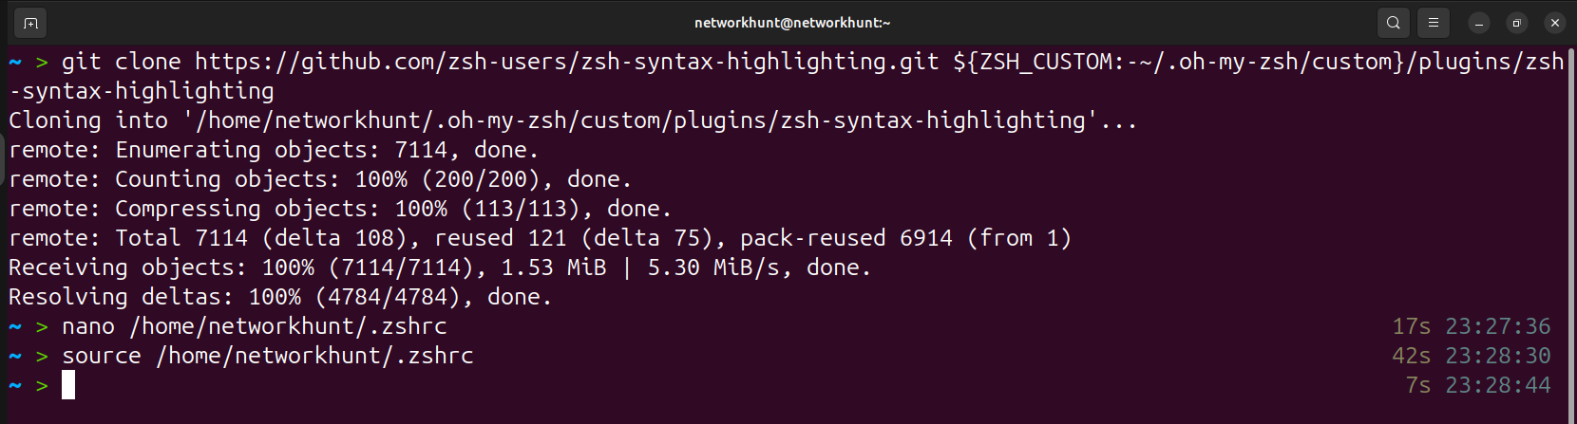Click the blinking cursor at the prompt

[68, 385]
